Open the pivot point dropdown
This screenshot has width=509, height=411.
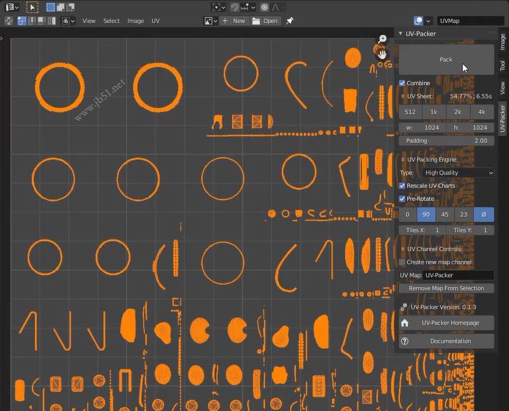click(218, 7)
